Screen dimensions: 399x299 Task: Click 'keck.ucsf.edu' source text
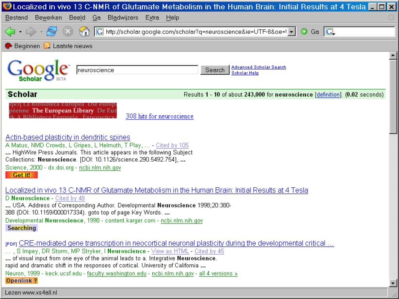pyautogui.click(x=64, y=274)
